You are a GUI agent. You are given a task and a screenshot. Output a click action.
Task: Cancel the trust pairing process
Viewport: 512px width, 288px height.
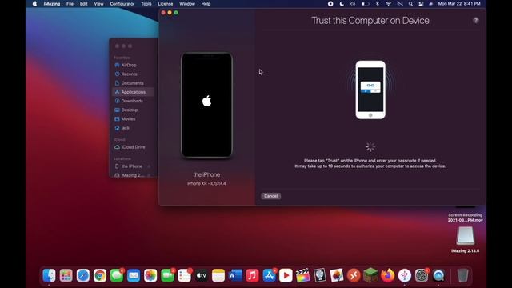click(x=270, y=196)
